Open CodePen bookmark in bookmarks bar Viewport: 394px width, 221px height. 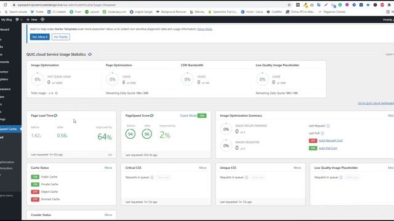[x=275, y=12]
